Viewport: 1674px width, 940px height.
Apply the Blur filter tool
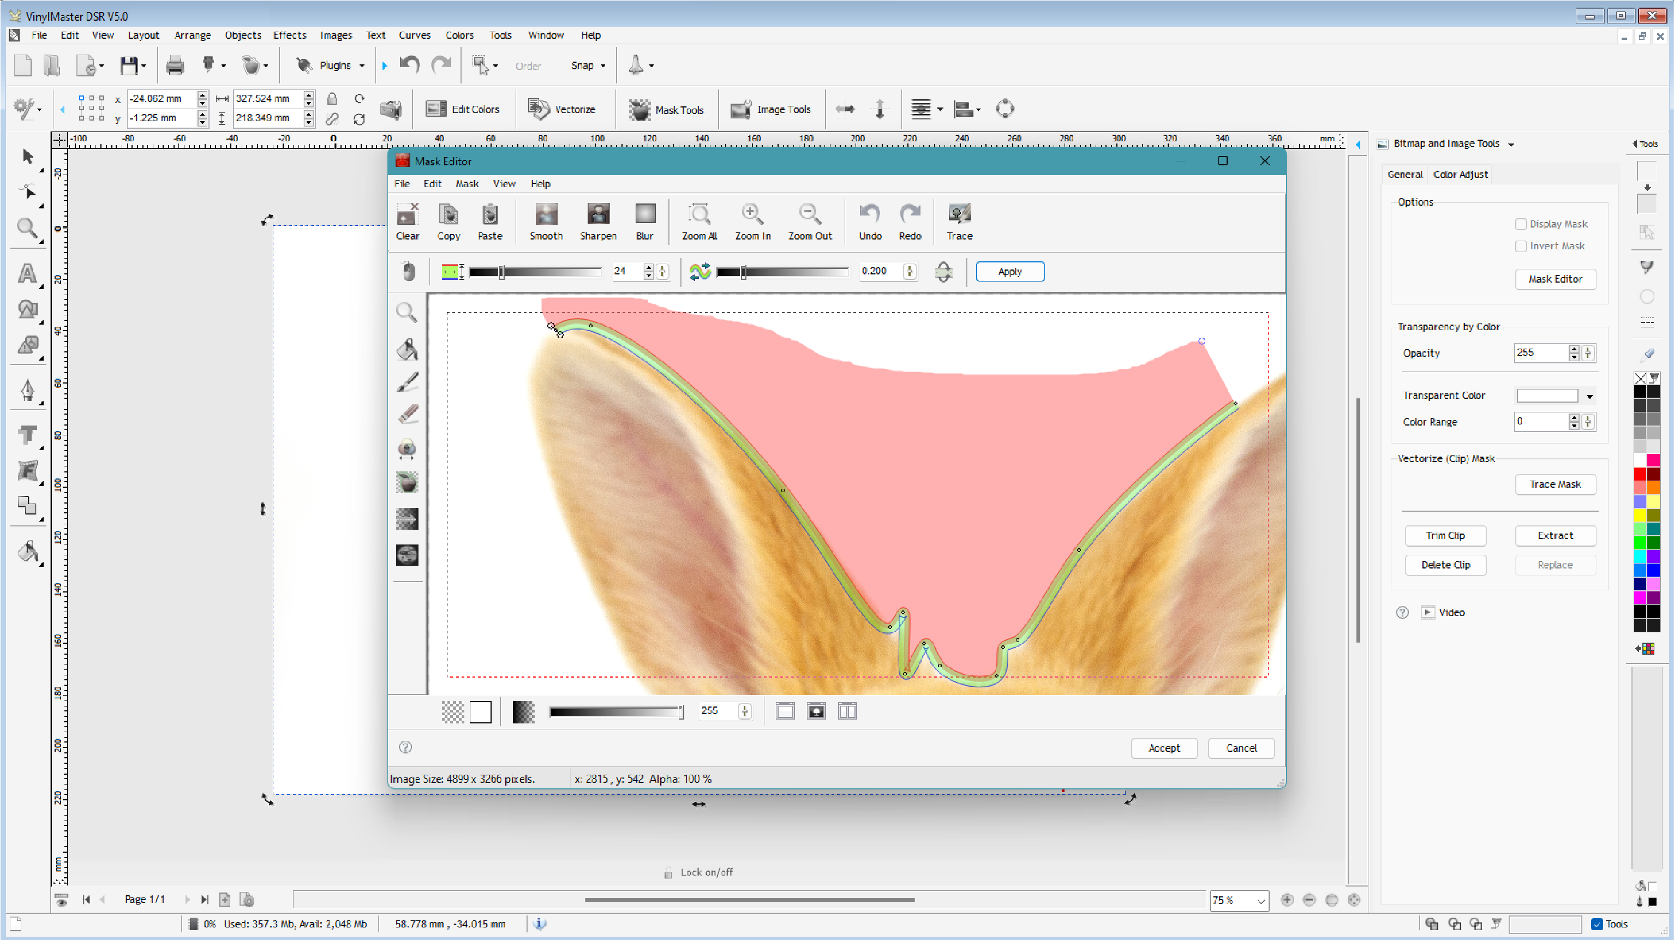pos(644,221)
